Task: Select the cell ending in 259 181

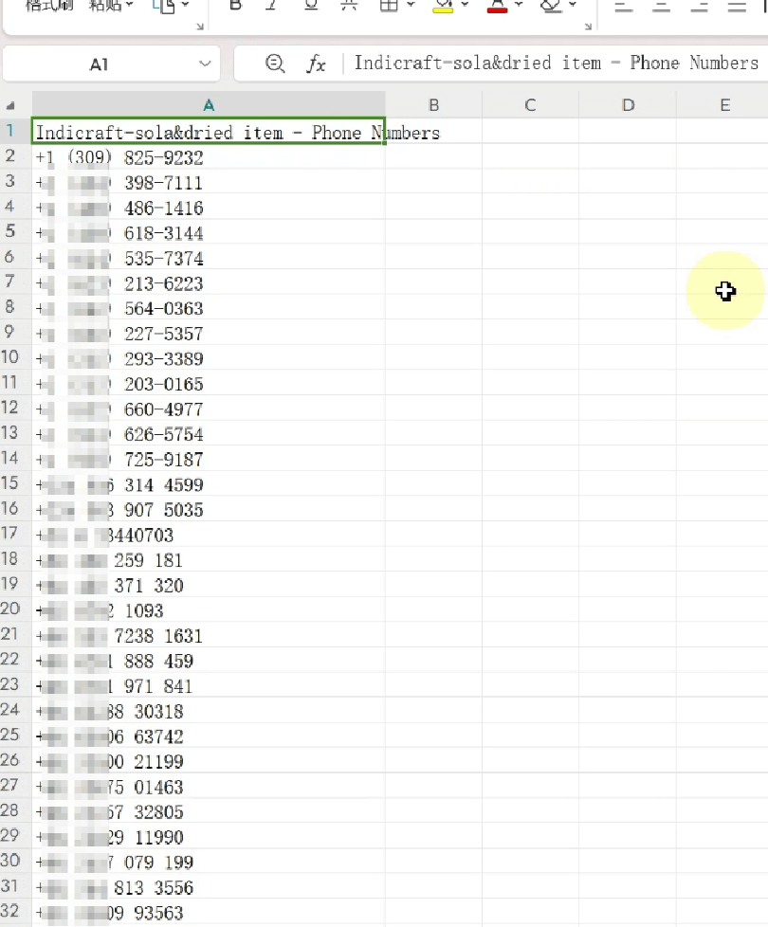Action: (x=208, y=560)
